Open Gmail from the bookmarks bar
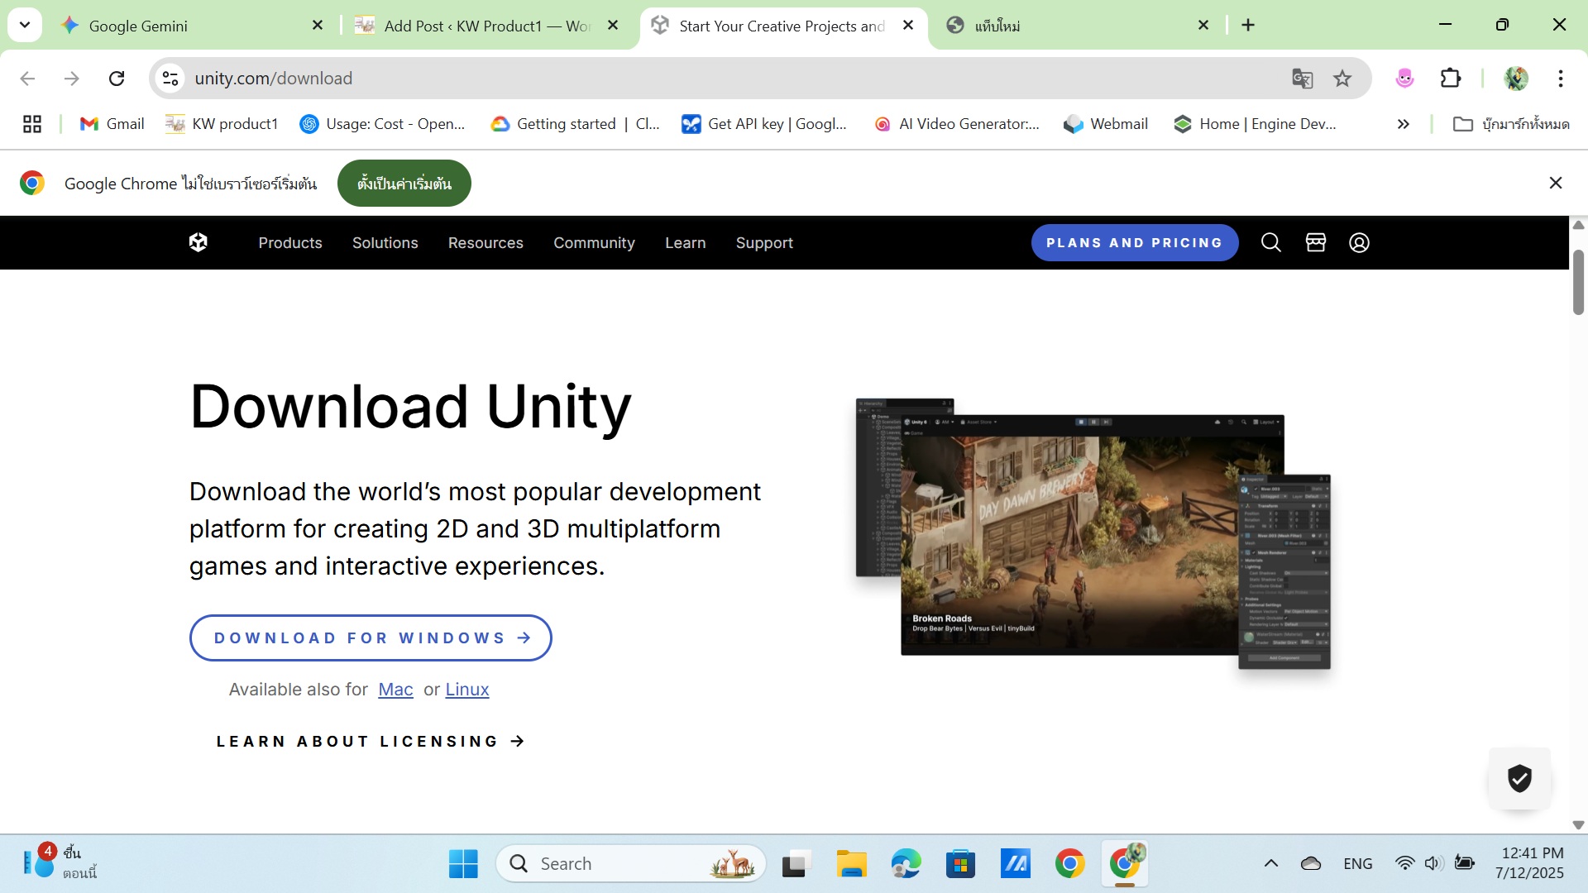1588x893 pixels. tap(111, 123)
